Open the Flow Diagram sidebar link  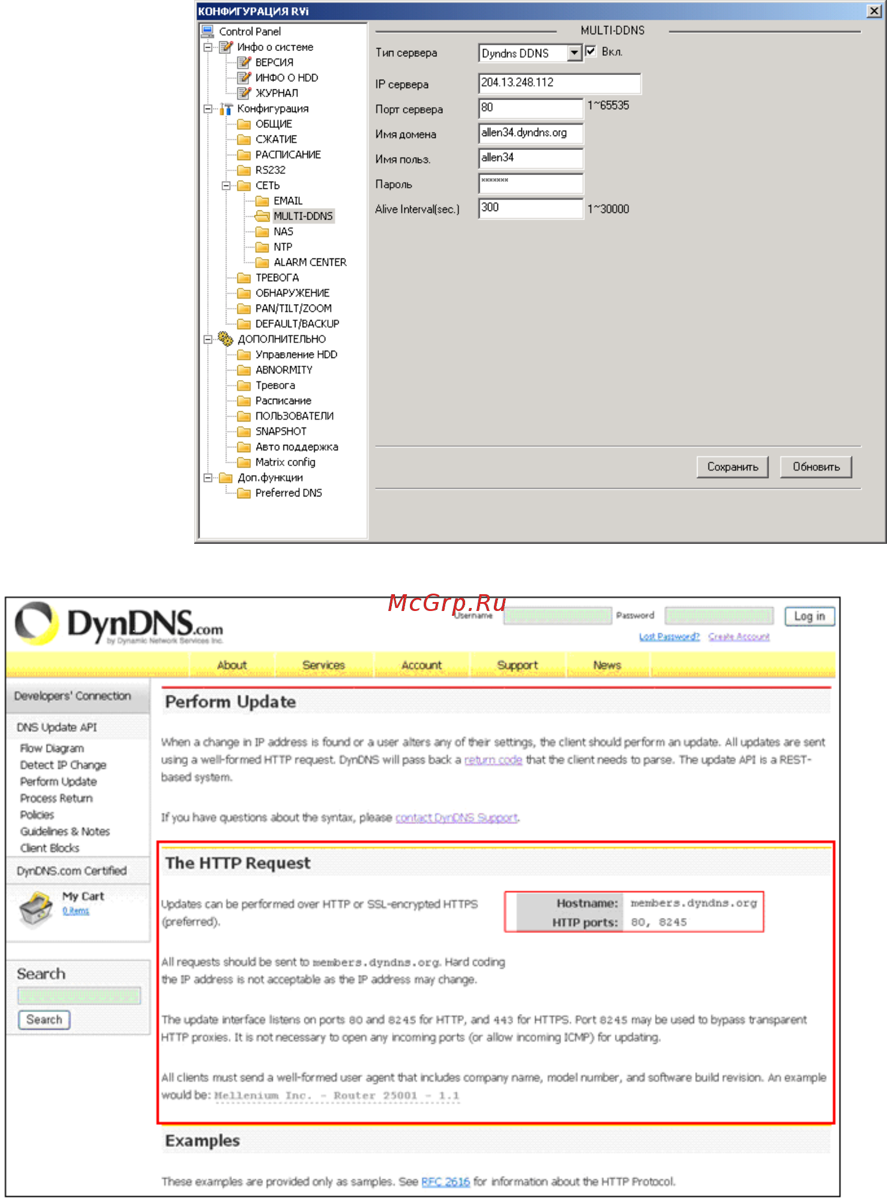pyautogui.click(x=52, y=748)
